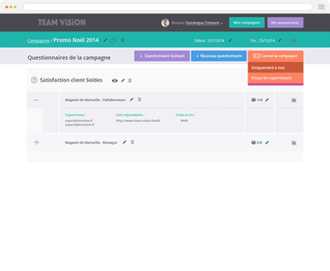Edit the campaign end date 25/12/14

coord(280,40)
